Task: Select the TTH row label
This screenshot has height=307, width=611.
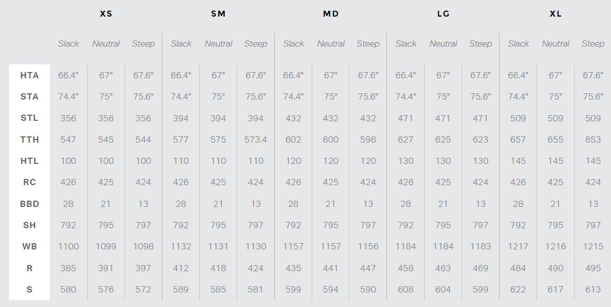Action: (x=30, y=139)
